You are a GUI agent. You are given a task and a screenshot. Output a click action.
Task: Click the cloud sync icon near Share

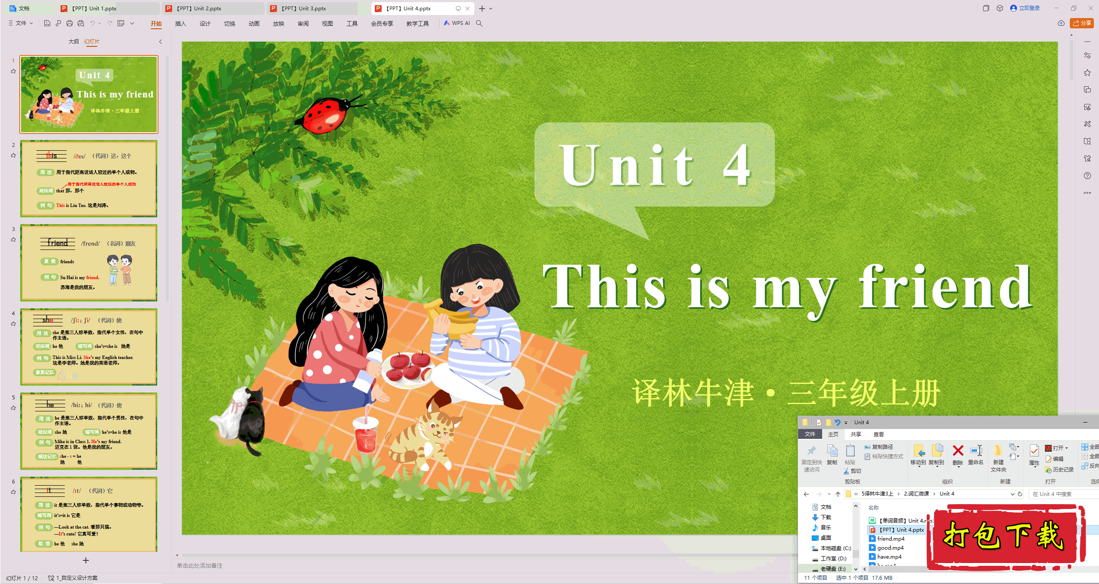(x=1061, y=23)
